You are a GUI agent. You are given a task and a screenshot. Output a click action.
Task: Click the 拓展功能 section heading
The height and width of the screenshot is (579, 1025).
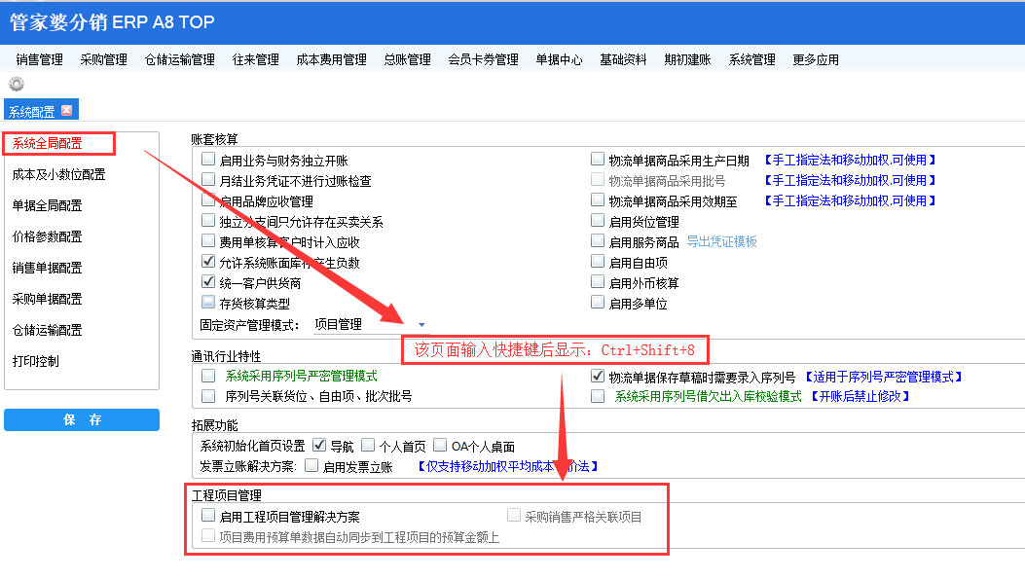[214, 425]
